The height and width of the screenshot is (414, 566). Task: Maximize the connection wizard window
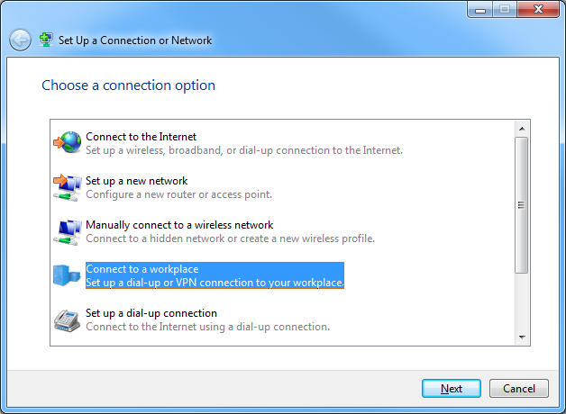pos(504,10)
